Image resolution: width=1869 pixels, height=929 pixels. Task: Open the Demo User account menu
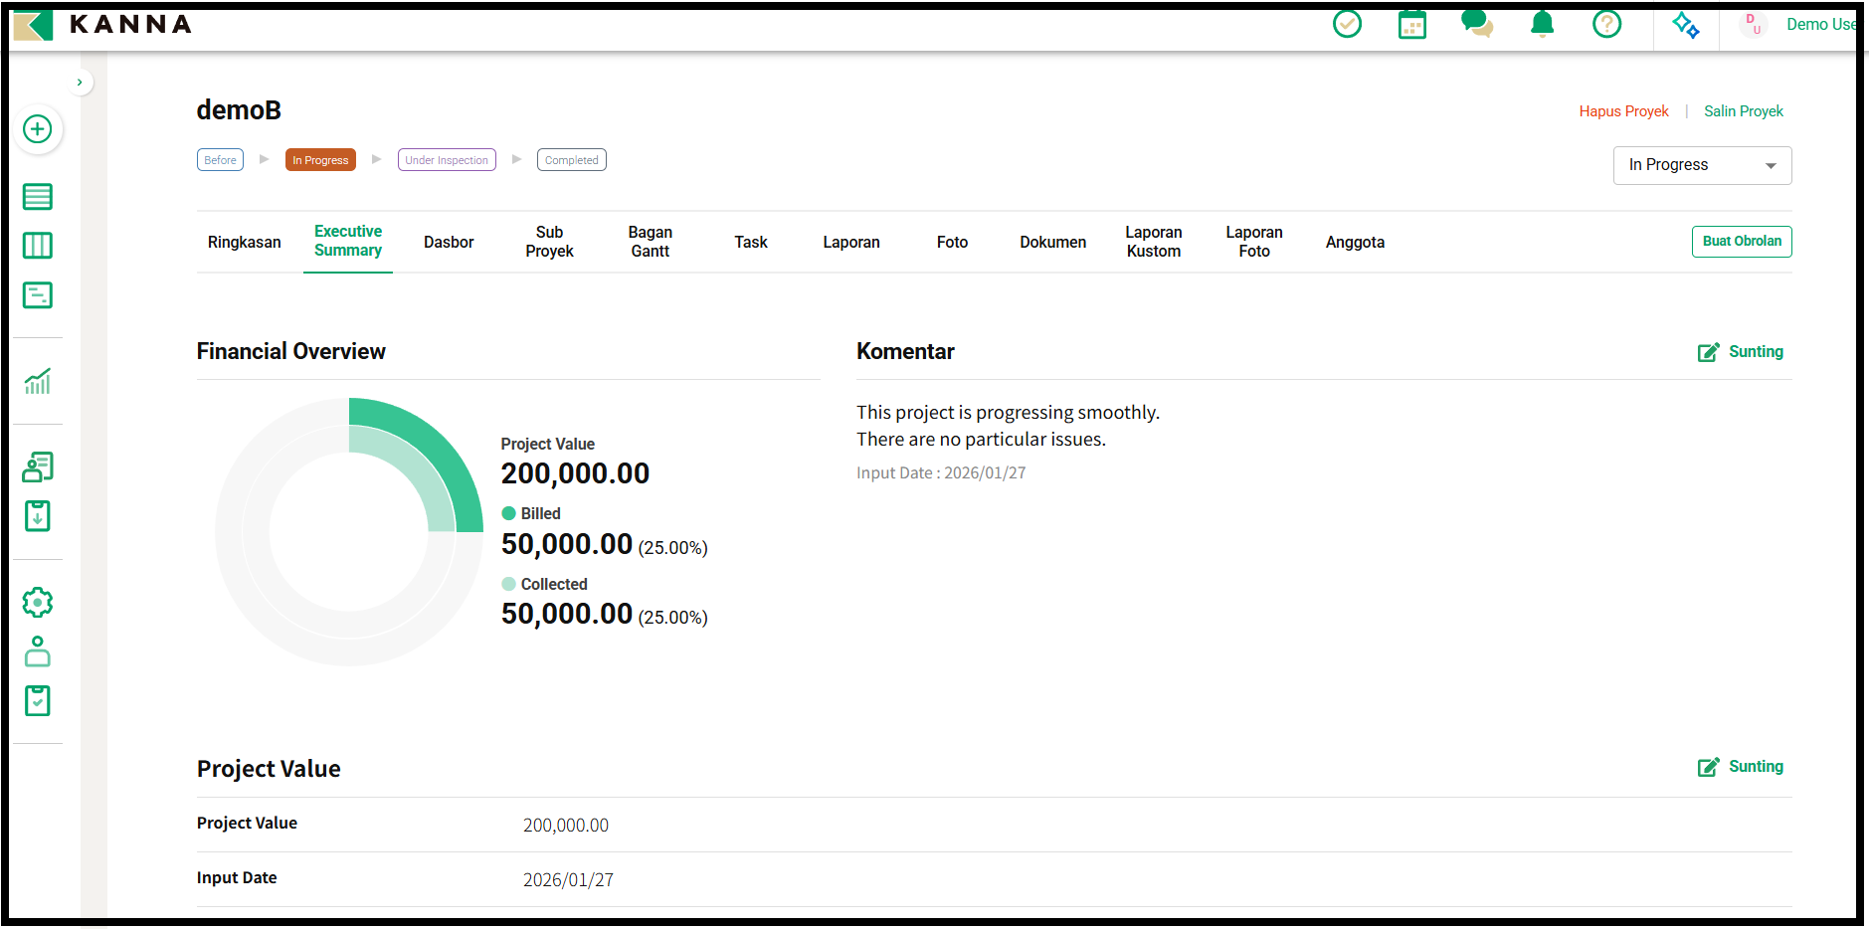[1800, 25]
